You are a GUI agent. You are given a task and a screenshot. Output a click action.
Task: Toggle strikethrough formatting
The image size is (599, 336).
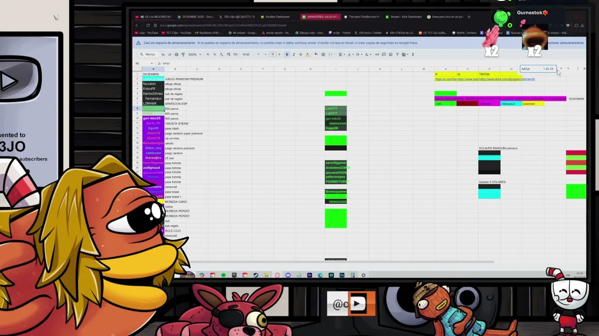click(301, 54)
